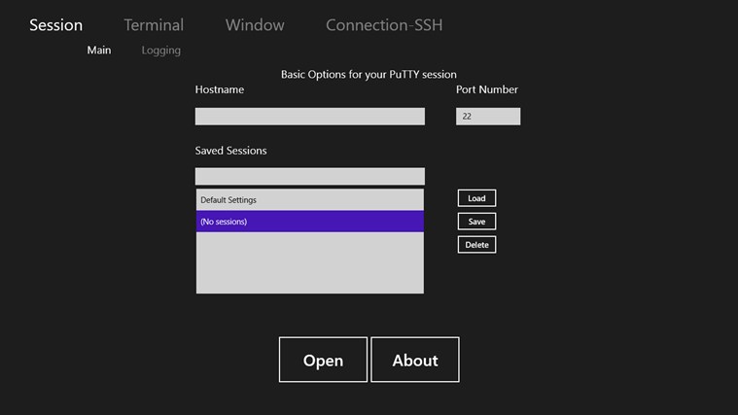Show the Main sub-tab
This screenshot has height=415, width=738.
pos(99,50)
